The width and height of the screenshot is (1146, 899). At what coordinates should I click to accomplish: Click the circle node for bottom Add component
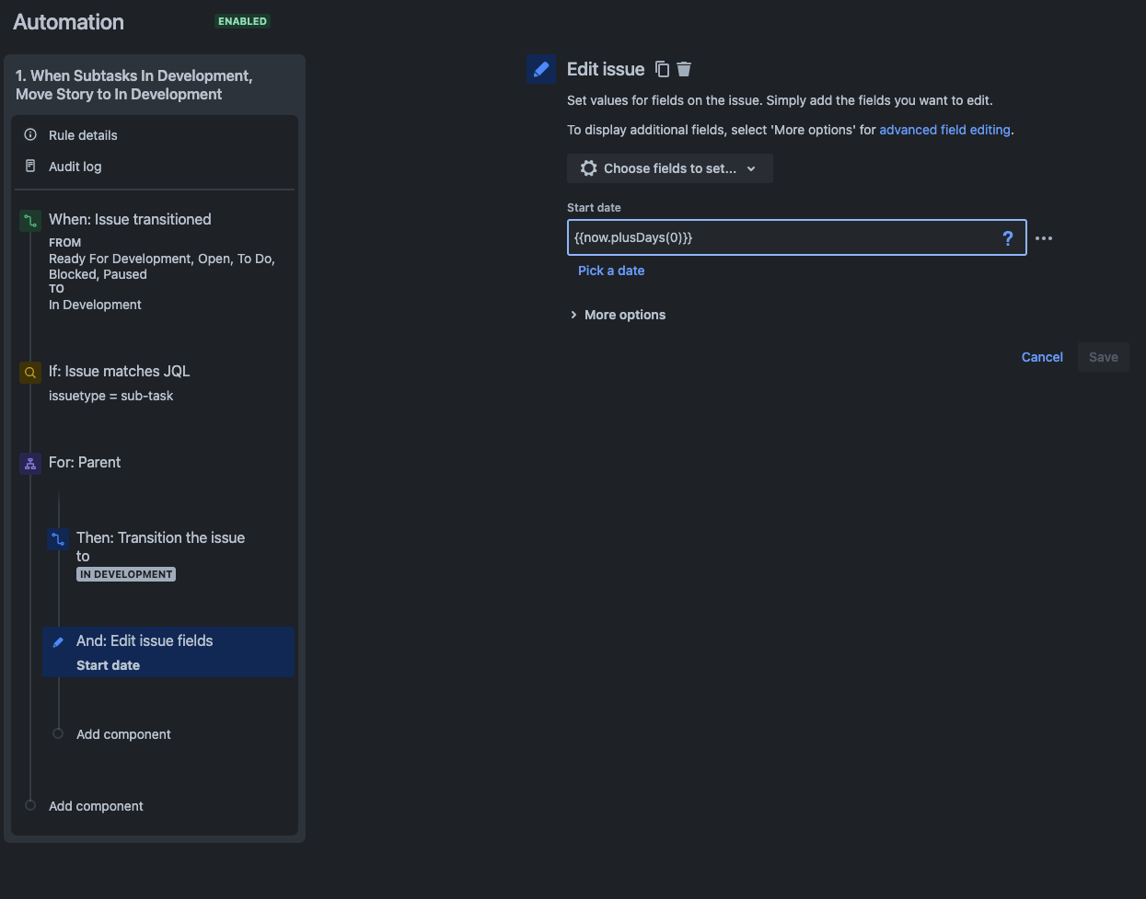point(30,805)
